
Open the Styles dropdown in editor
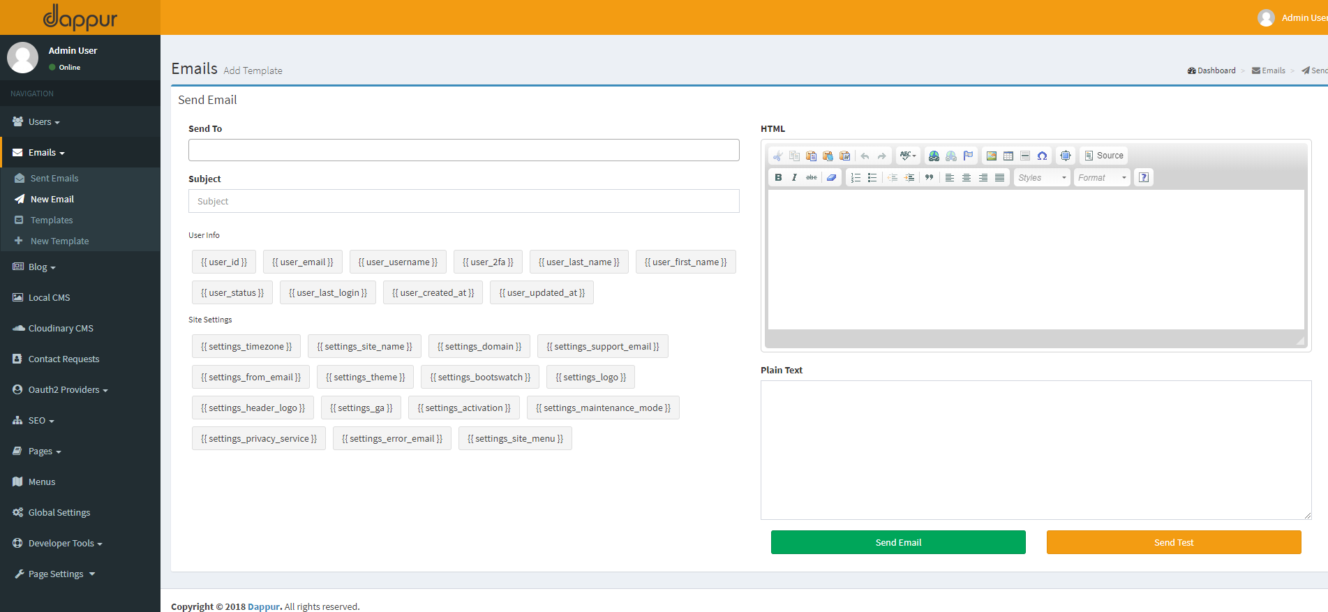coord(1042,177)
